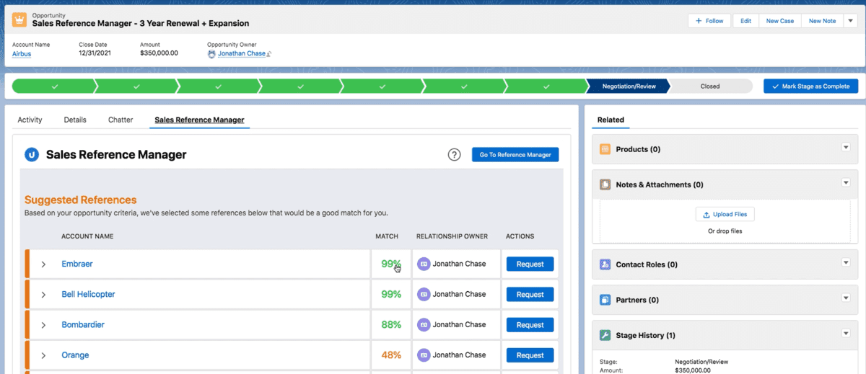This screenshot has height=374, width=866.
Task: Click the Sales Reference Manager logo icon
Action: click(x=31, y=154)
